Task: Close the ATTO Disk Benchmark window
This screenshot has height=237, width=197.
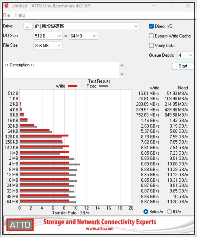Action: 188,6
